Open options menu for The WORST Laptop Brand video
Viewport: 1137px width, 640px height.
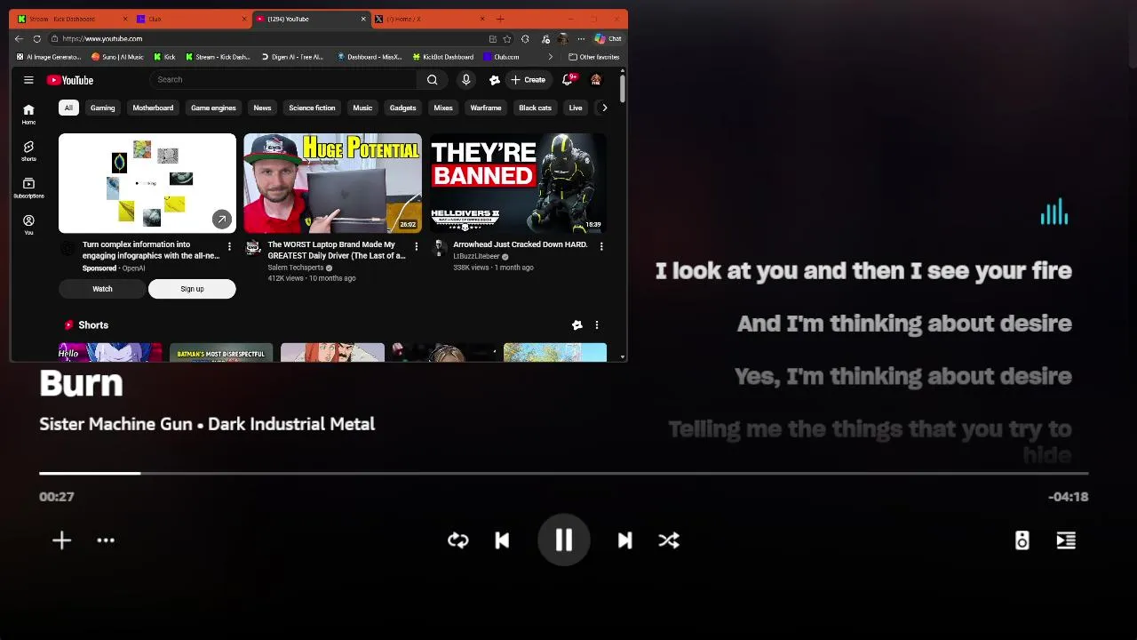(x=416, y=246)
